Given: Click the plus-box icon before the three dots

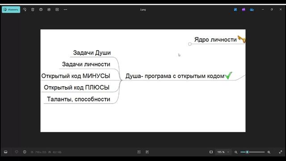Looking at the screenshot, I should point(57,9).
